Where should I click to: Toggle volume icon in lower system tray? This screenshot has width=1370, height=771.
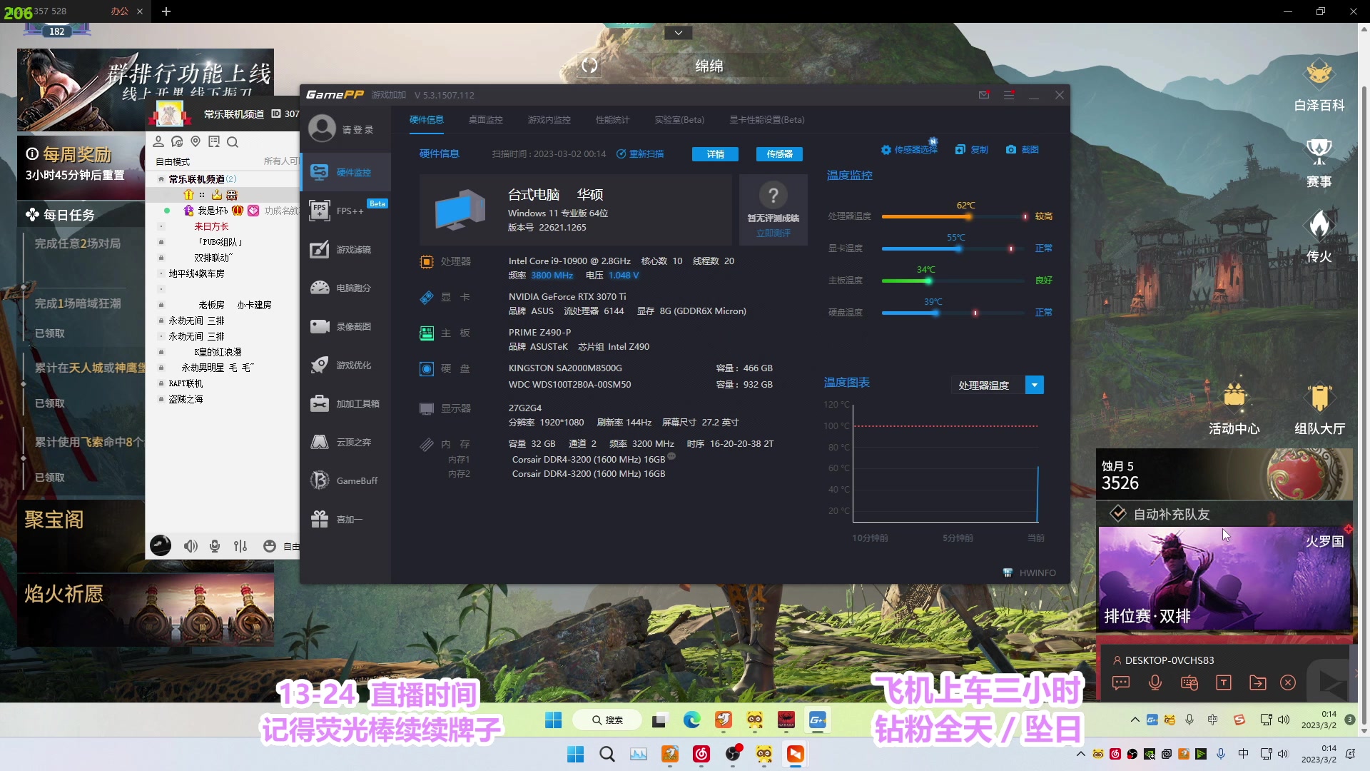pyautogui.click(x=1283, y=754)
